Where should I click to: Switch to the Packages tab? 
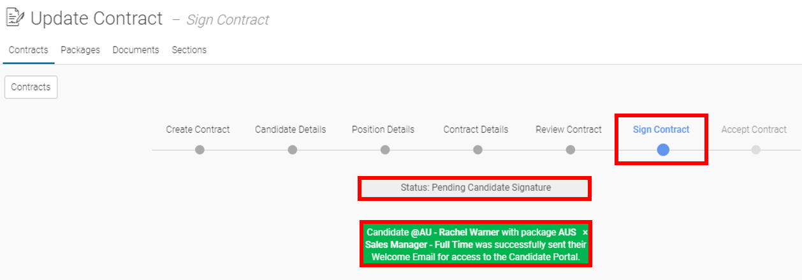(x=80, y=50)
